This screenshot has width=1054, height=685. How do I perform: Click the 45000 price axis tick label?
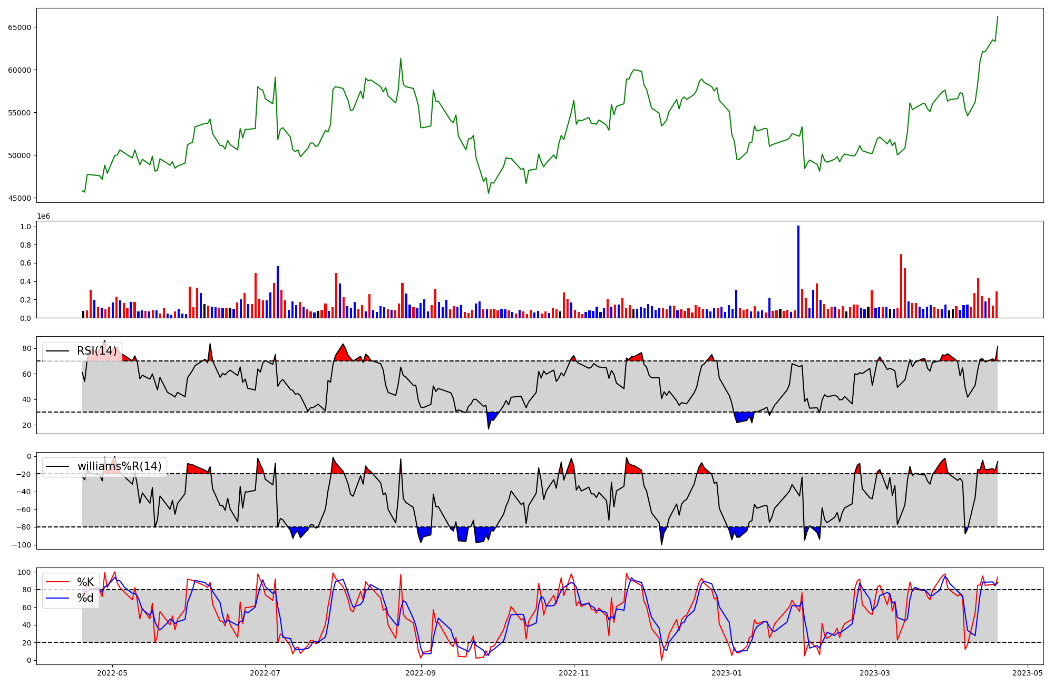pyautogui.click(x=19, y=198)
